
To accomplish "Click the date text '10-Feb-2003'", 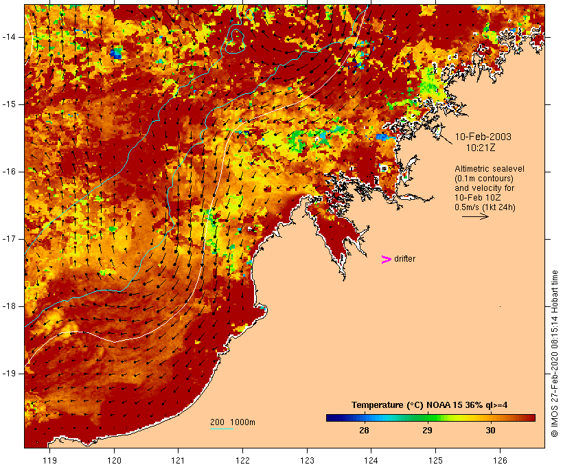I will click(x=483, y=137).
